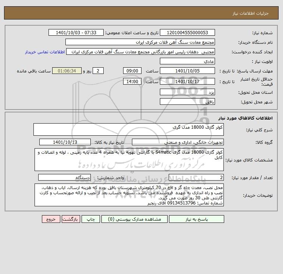283x274 pixels.
Task: Click the label استان محل تحویل
Action: (x=255, y=92)
